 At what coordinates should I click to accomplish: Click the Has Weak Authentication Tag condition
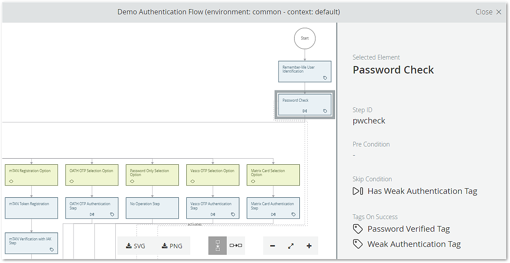[422, 191]
